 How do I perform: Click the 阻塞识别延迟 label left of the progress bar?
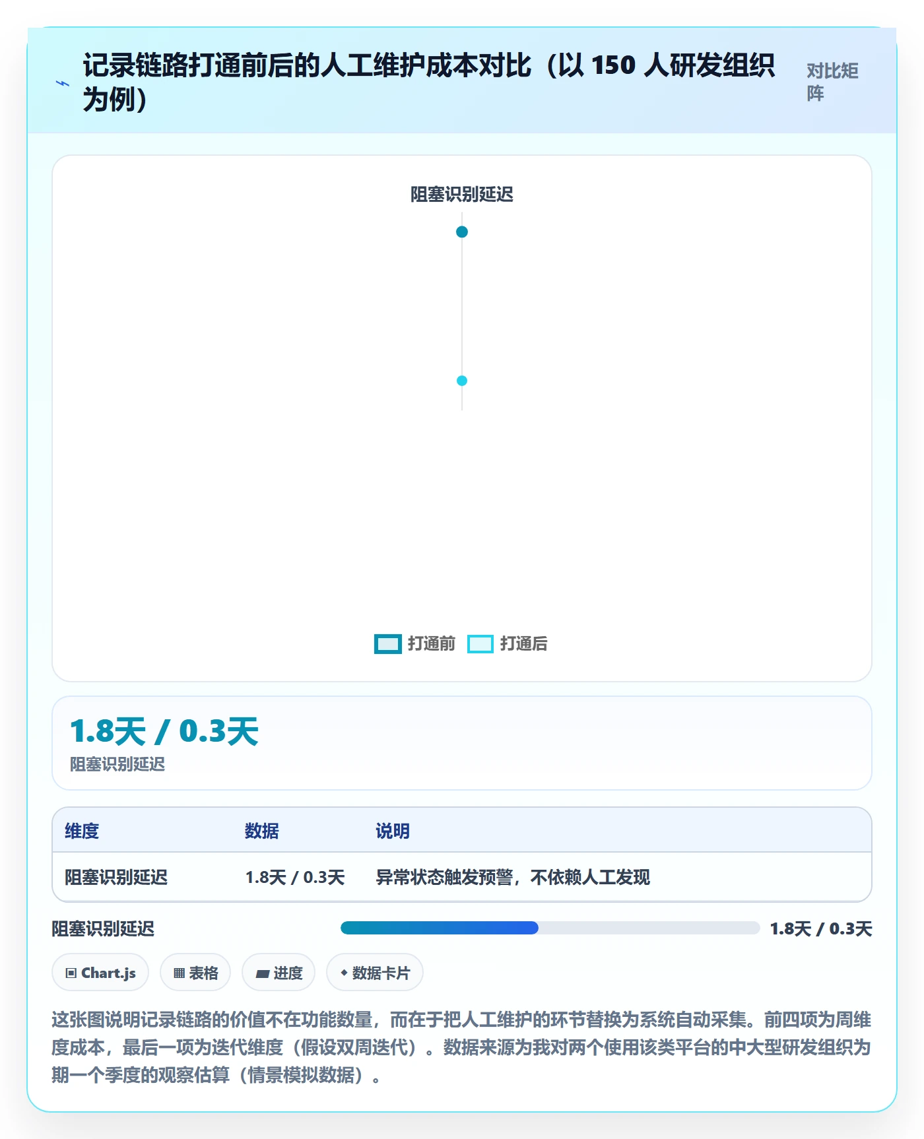click(x=103, y=928)
